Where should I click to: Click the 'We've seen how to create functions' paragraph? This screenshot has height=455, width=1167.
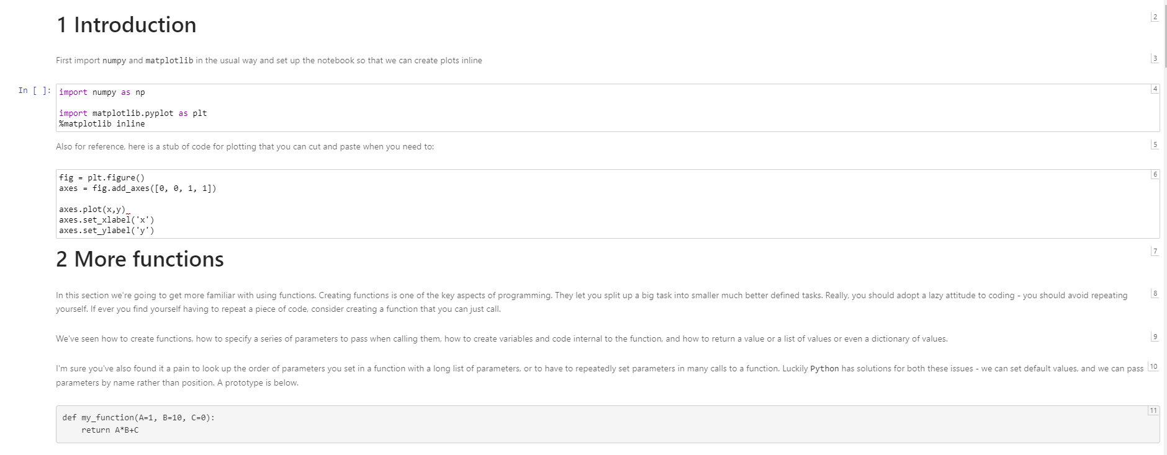502,339
